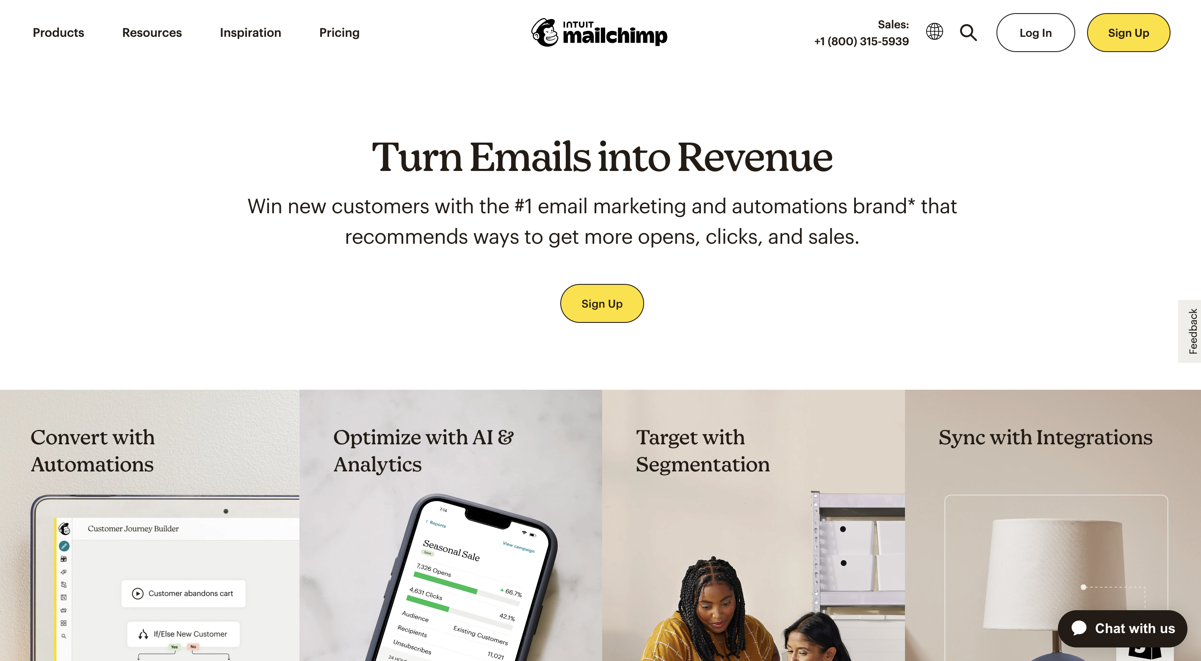Screen dimensions: 1201x661
Task: Expand the Resources menu
Action: pyautogui.click(x=152, y=33)
